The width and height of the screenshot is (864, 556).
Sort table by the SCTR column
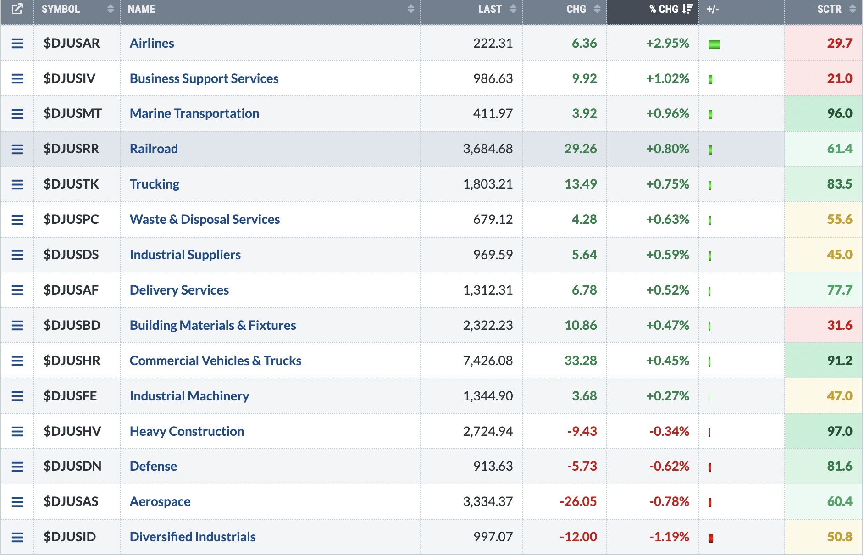pyautogui.click(x=824, y=9)
